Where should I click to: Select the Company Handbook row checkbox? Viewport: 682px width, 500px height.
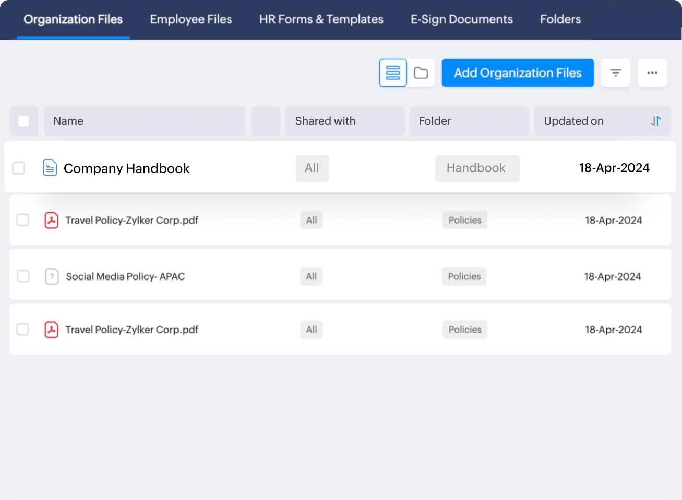point(19,168)
